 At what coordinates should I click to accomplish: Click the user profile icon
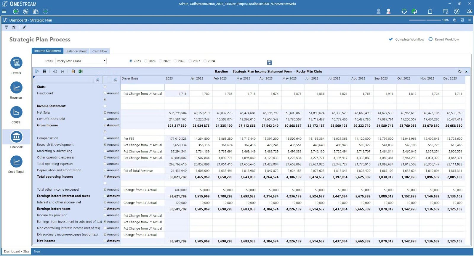(378, 12)
